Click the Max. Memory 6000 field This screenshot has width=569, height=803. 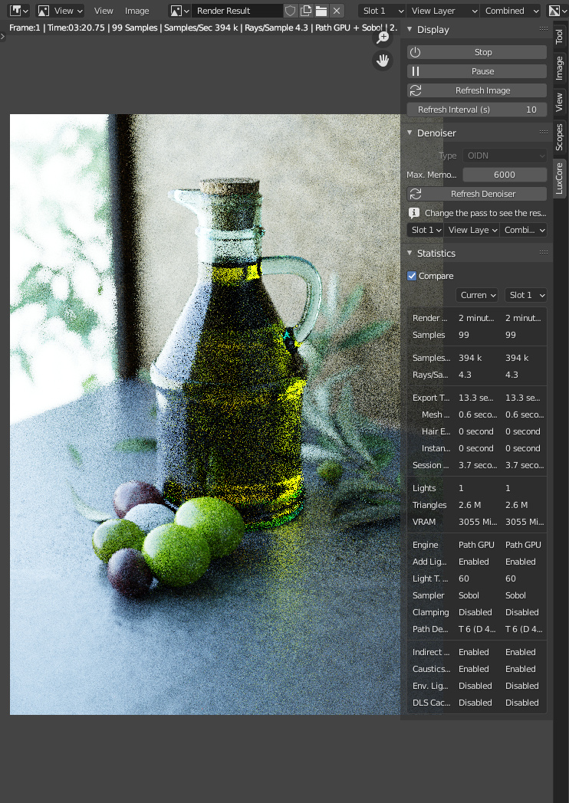tap(505, 175)
